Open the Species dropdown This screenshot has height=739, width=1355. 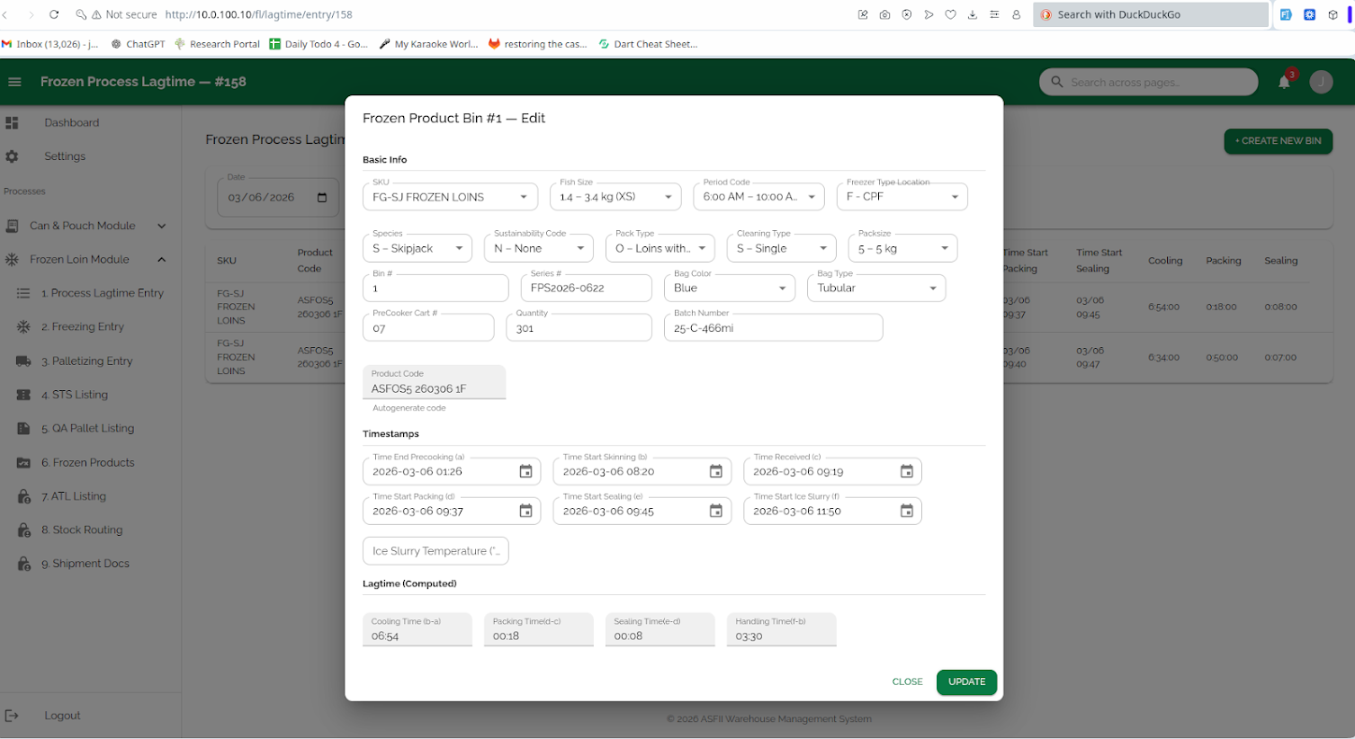[x=417, y=248]
